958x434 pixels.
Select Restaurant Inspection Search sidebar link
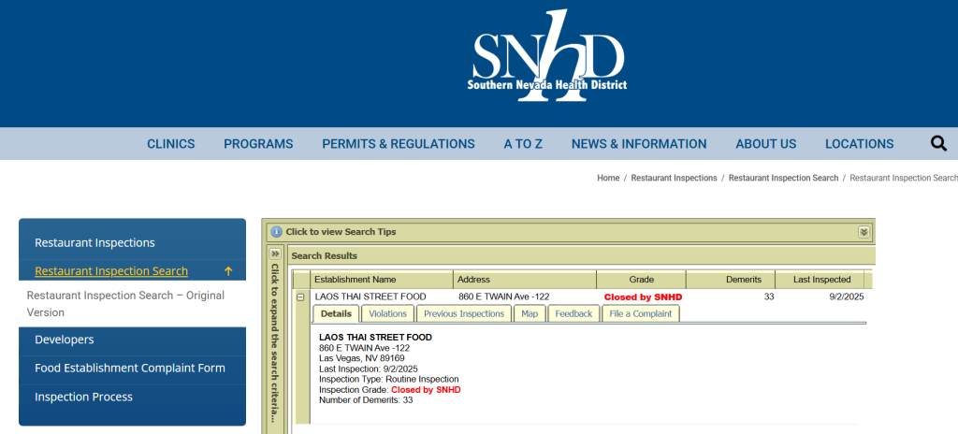(111, 271)
